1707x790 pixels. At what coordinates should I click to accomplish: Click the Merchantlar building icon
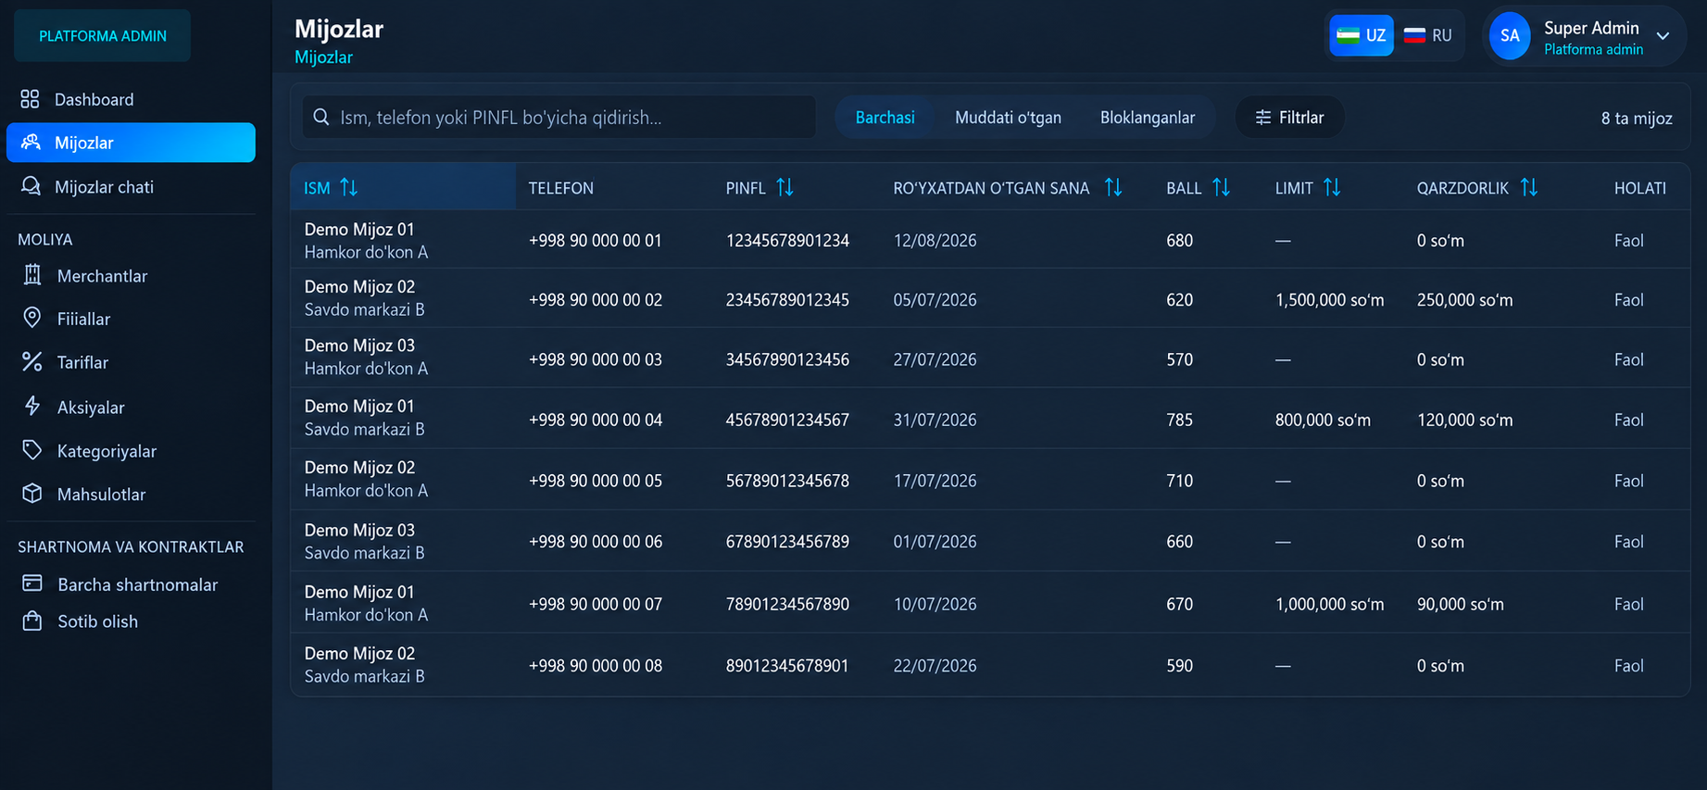coord(32,275)
